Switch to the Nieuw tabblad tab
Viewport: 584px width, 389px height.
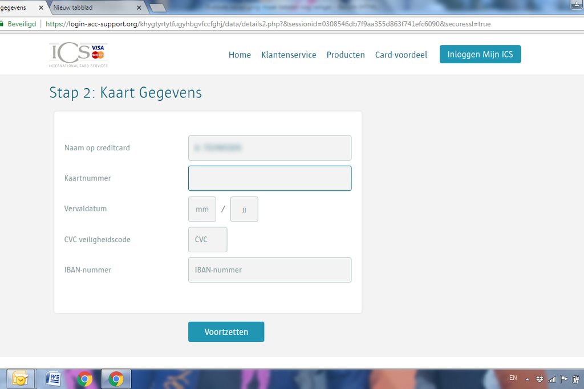(x=91, y=8)
